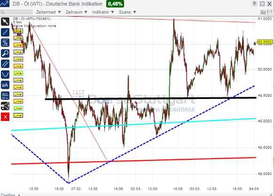Click the yellow 50,5500 current price tag
274x196 pixels.
(x=265, y=42)
